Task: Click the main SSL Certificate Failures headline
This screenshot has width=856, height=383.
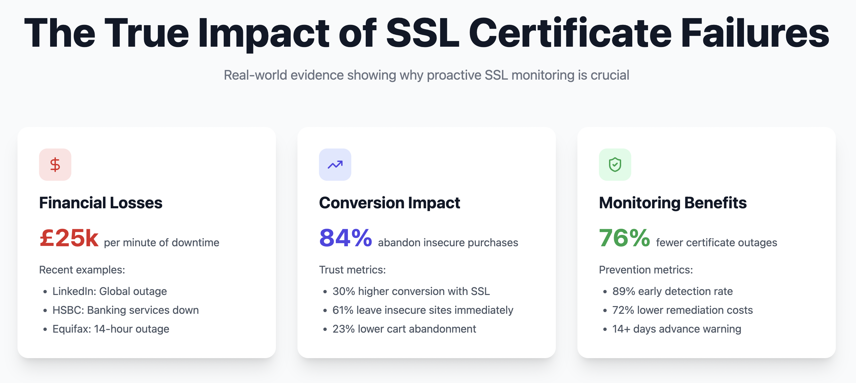Action: tap(427, 33)
